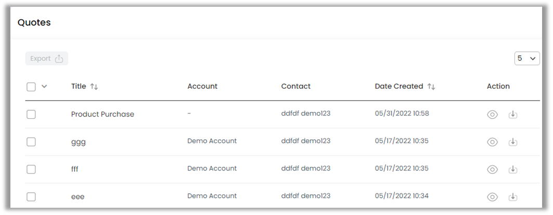
Task: Click the Product Purchase quote title
Action: point(102,114)
